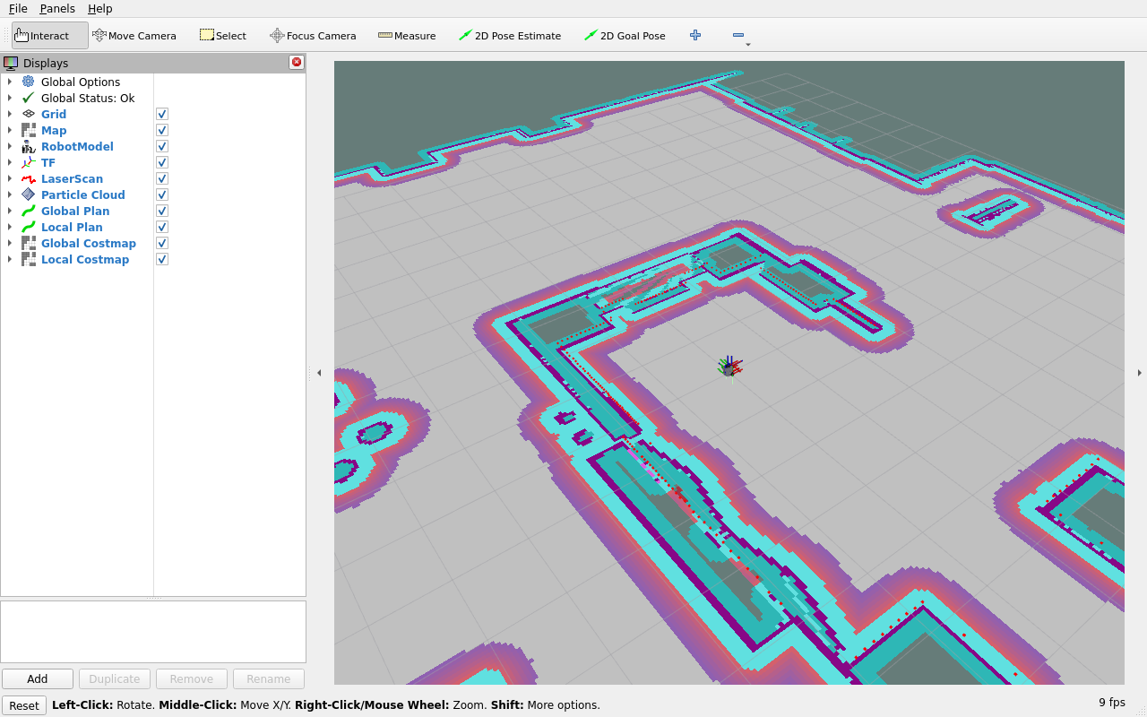Click the Add display button
Image resolution: width=1147 pixels, height=717 pixels.
point(38,678)
